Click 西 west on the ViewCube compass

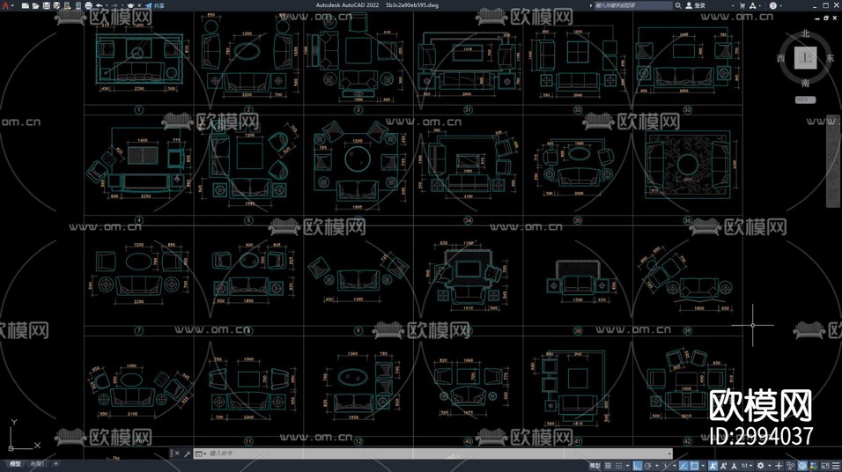(x=780, y=58)
